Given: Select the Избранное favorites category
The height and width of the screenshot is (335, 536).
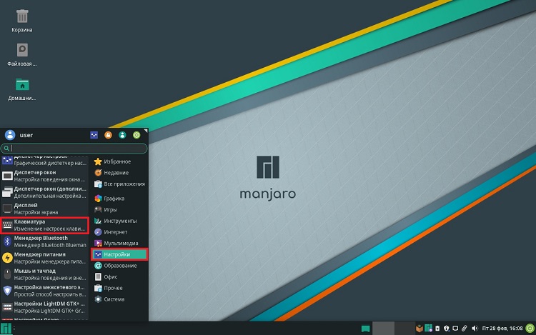Looking at the screenshot, I should [116, 161].
